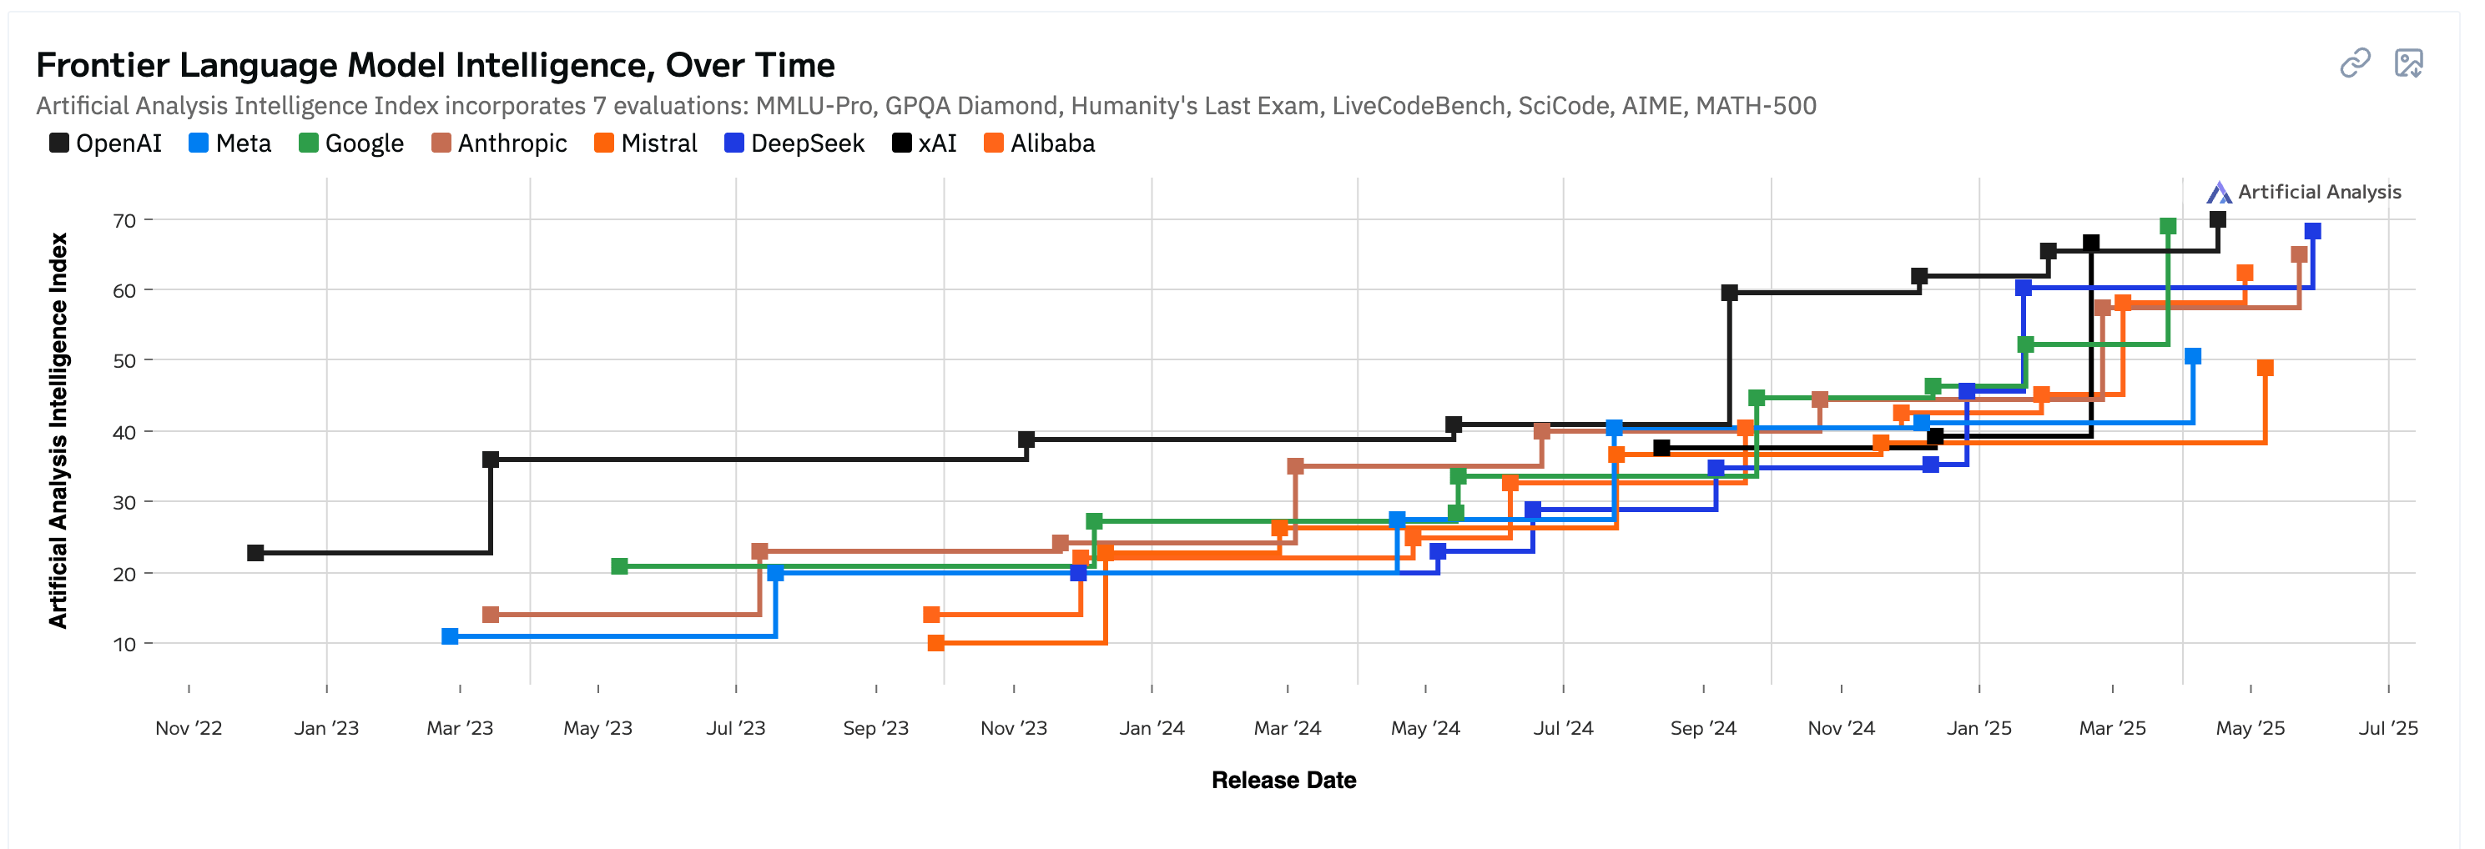The width and height of the screenshot is (2485, 849).
Task: Hide the Mistral legend entry
Action: [645, 143]
